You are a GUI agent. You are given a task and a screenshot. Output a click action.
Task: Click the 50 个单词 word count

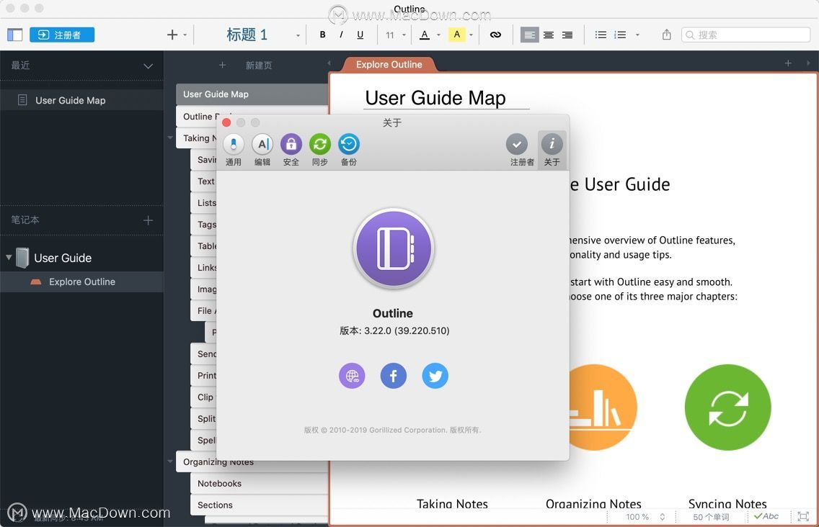[x=711, y=517]
